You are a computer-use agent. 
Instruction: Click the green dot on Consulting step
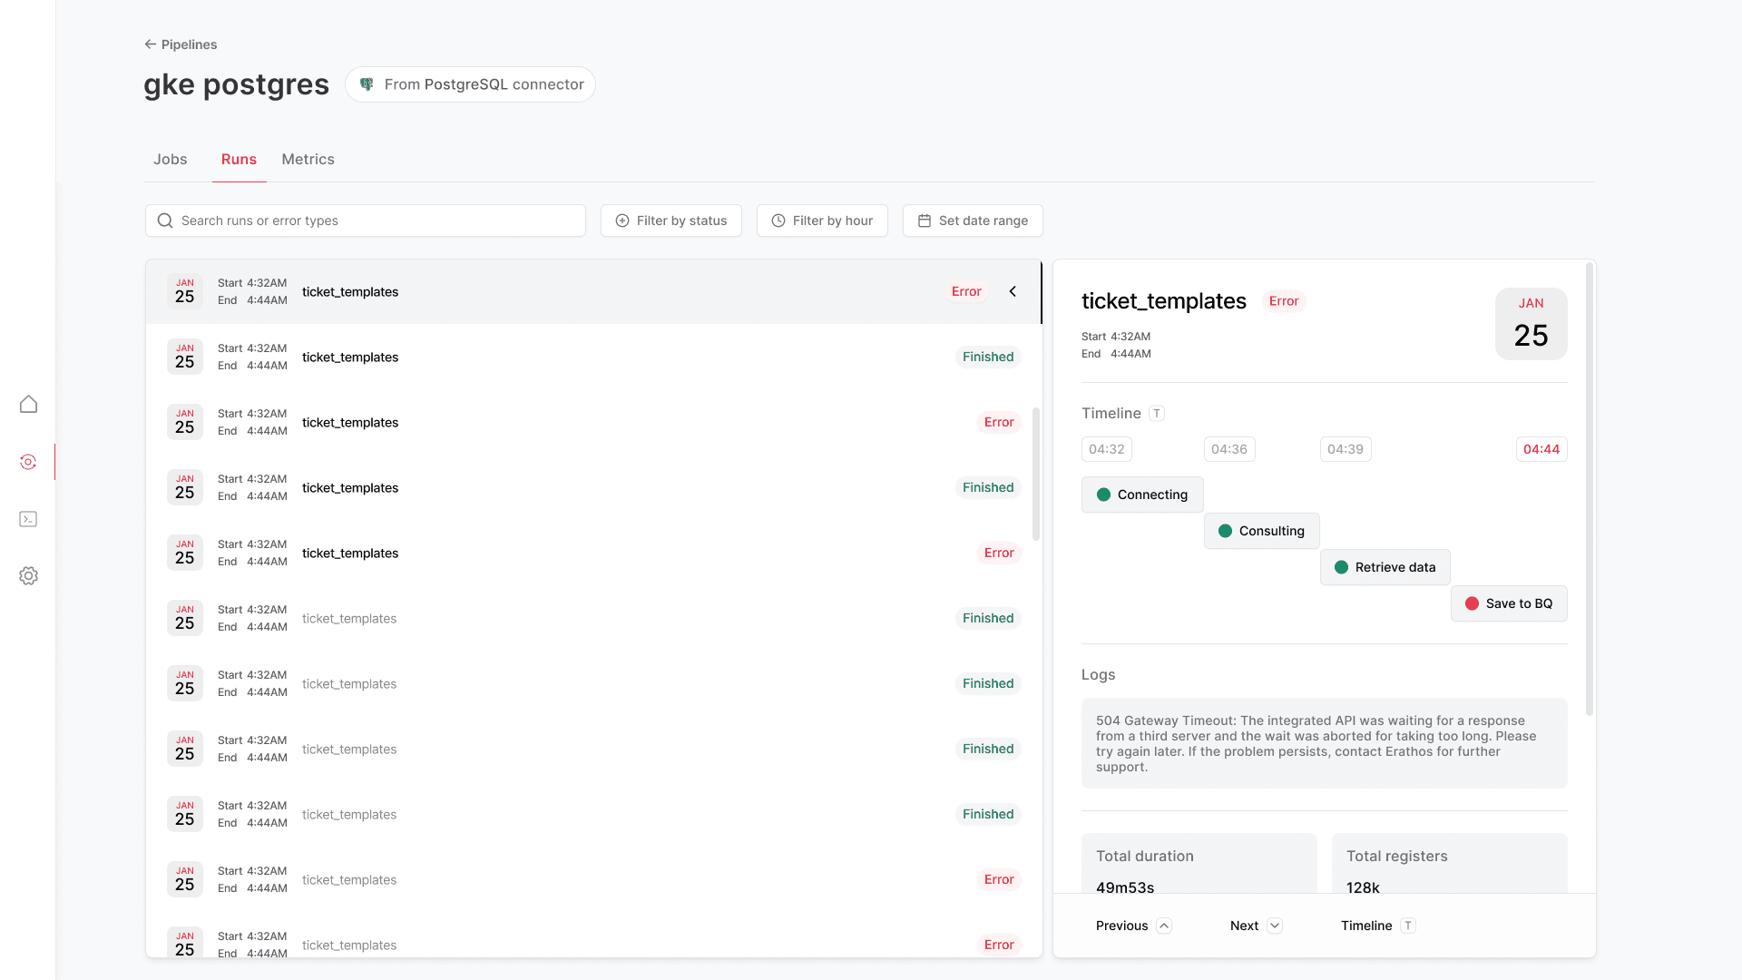[x=1226, y=531]
